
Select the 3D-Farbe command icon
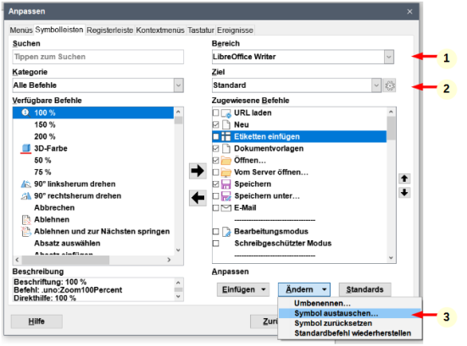click(x=26, y=148)
